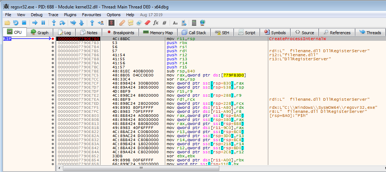Click the Strings Az icon
This screenshot has height=172, width=386.
click(x=175, y=23)
